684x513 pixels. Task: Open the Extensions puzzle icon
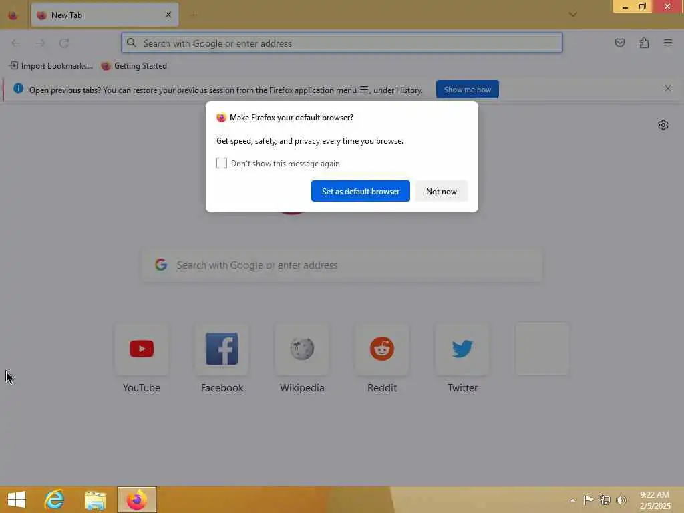tap(644, 43)
